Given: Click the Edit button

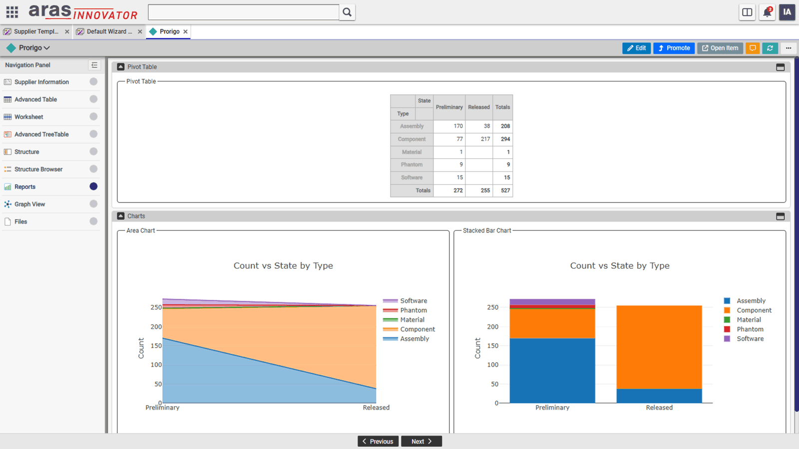Looking at the screenshot, I should (637, 48).
